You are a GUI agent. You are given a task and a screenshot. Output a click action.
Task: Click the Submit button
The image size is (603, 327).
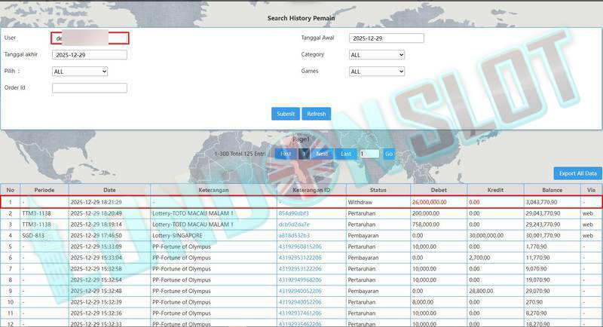[x=286, y=114]
